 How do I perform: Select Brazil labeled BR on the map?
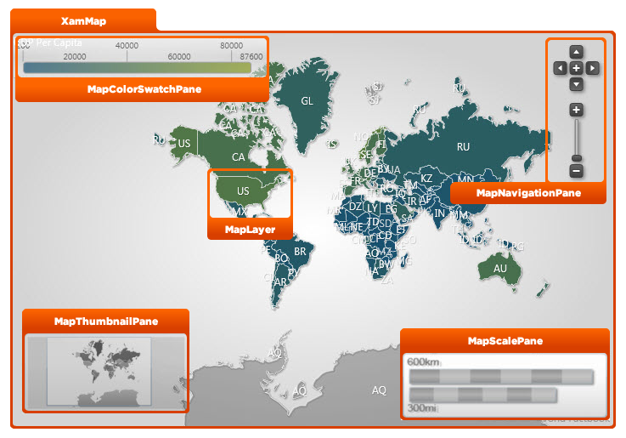pyautogui.click(x=300, y=252)
